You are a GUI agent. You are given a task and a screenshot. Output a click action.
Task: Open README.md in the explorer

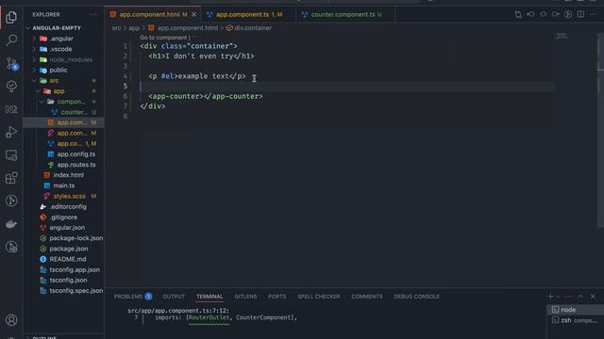click(63, 259)
